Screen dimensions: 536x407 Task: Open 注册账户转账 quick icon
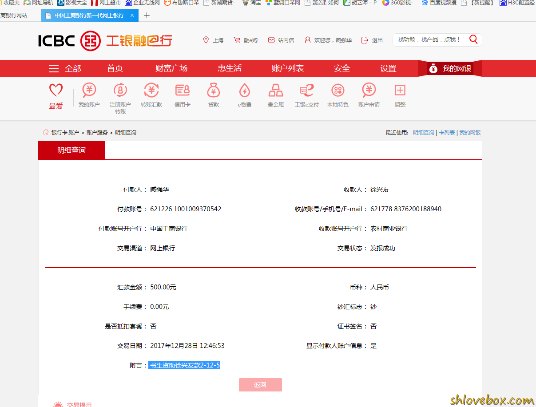coord(120,99)
